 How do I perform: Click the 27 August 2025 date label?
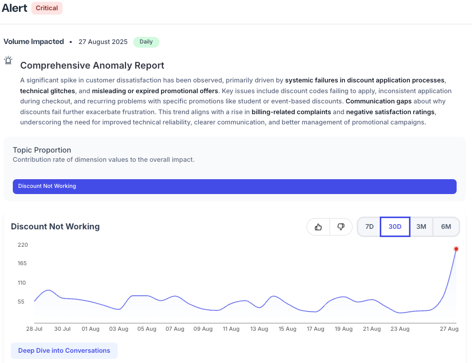click(x=102, y=42)
